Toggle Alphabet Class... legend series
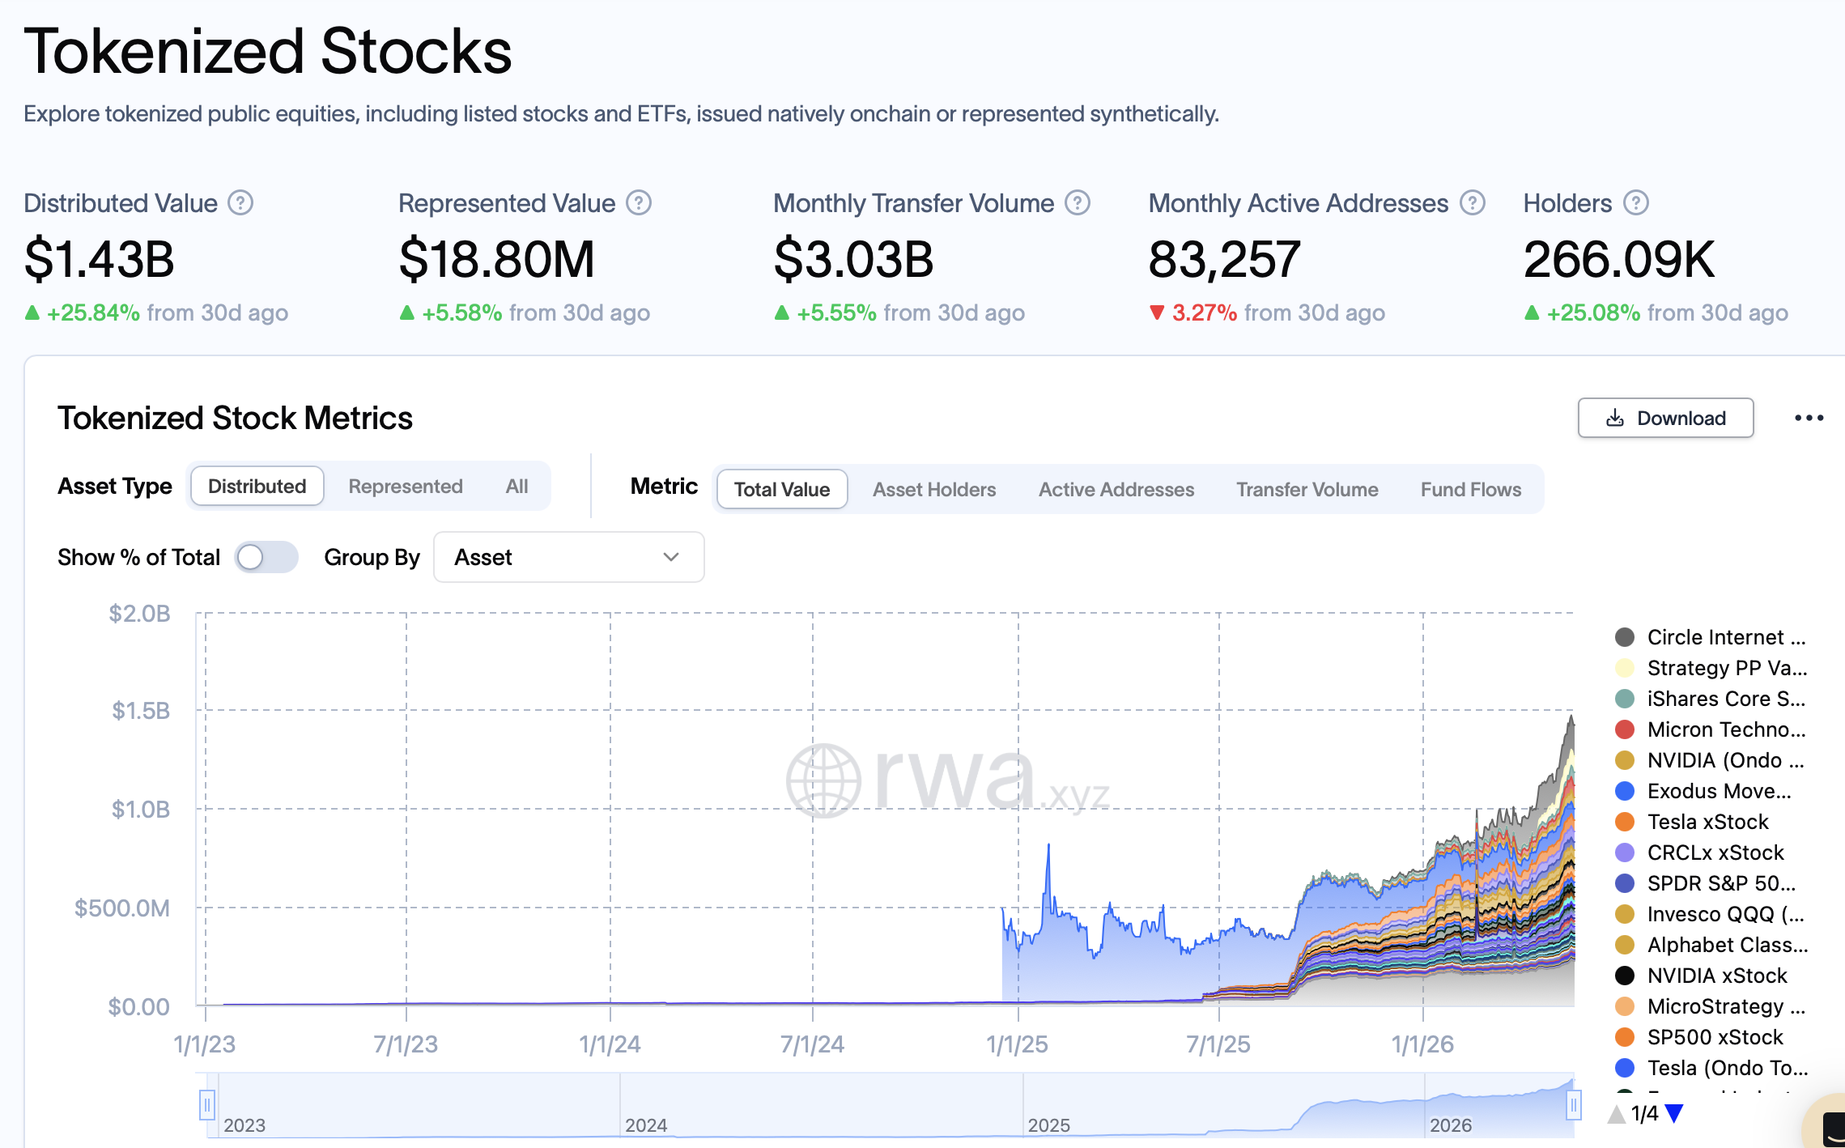 [1711, 945]
